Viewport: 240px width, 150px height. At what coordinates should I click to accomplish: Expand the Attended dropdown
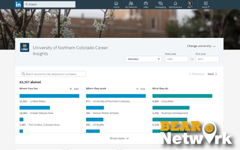[143, 59]
